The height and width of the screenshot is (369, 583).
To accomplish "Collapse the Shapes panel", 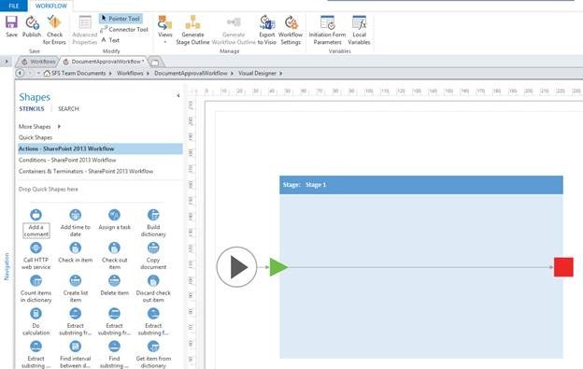I will 178,95.
